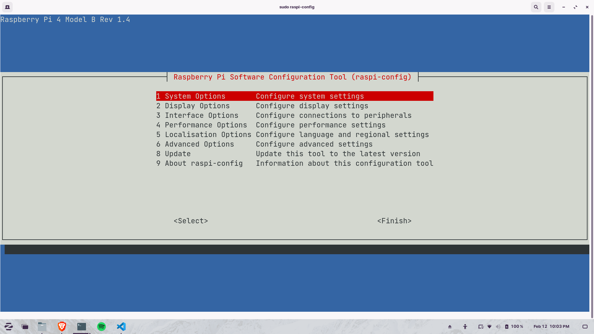Open the accessibility menu
This screenshot has height=334, width=594.
click(x=465, y=327)
